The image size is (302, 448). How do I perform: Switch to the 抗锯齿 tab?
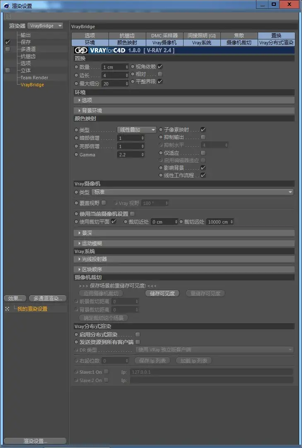[x=127, y=35]
